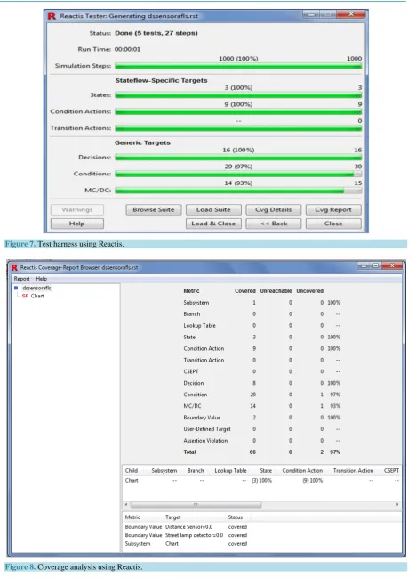Click the Transition Action column header
Viewport: 408px width, 578px height.
pos(353,471)
